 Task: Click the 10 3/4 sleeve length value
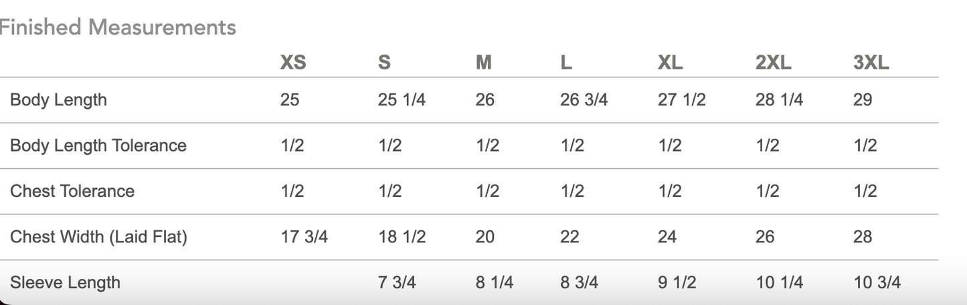877,282
